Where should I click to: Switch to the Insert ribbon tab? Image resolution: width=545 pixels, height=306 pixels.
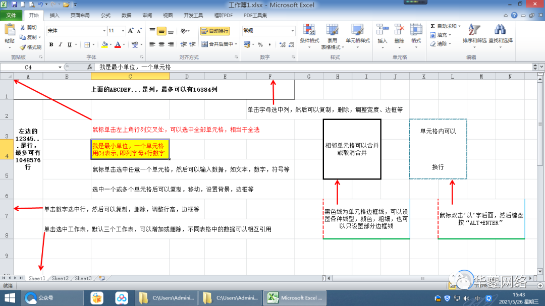pyautogui.click(x=54, y=15)
